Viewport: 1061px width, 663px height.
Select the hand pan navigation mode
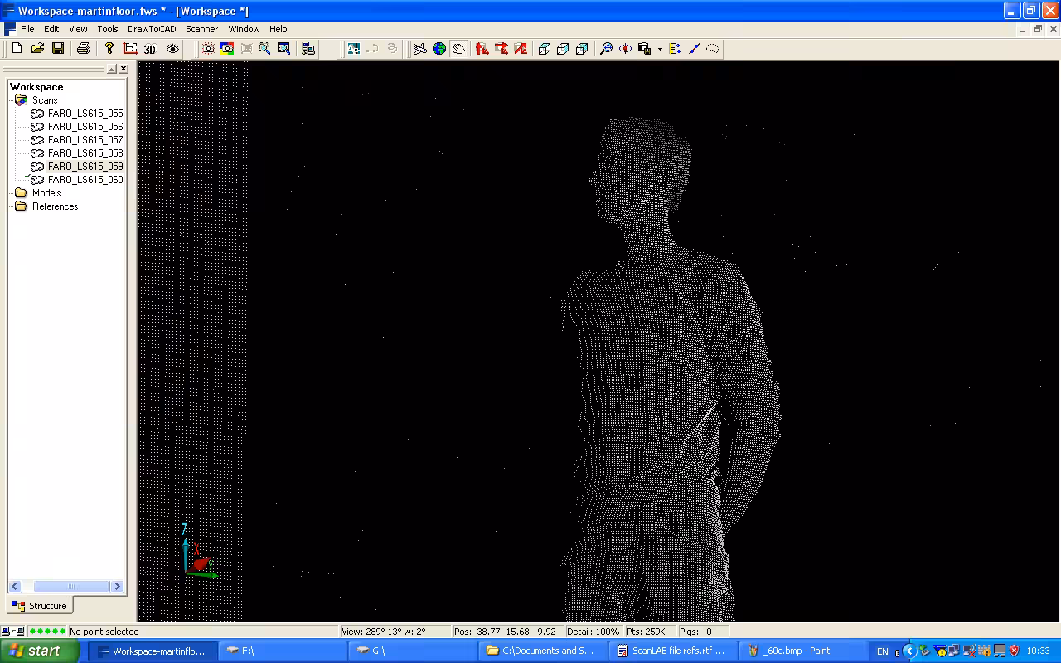tap(458, 49)
